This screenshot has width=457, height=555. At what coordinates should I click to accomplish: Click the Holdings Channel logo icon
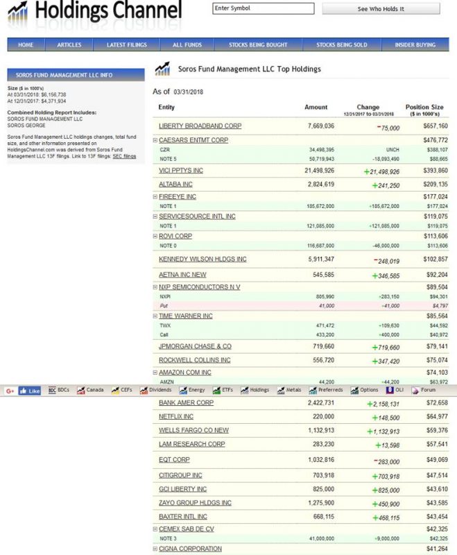click(x=17, y=12)
